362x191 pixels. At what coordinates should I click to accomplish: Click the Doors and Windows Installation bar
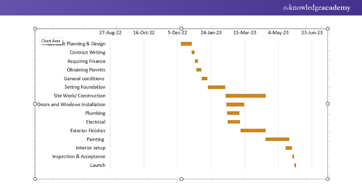click(x=235, y=104)
